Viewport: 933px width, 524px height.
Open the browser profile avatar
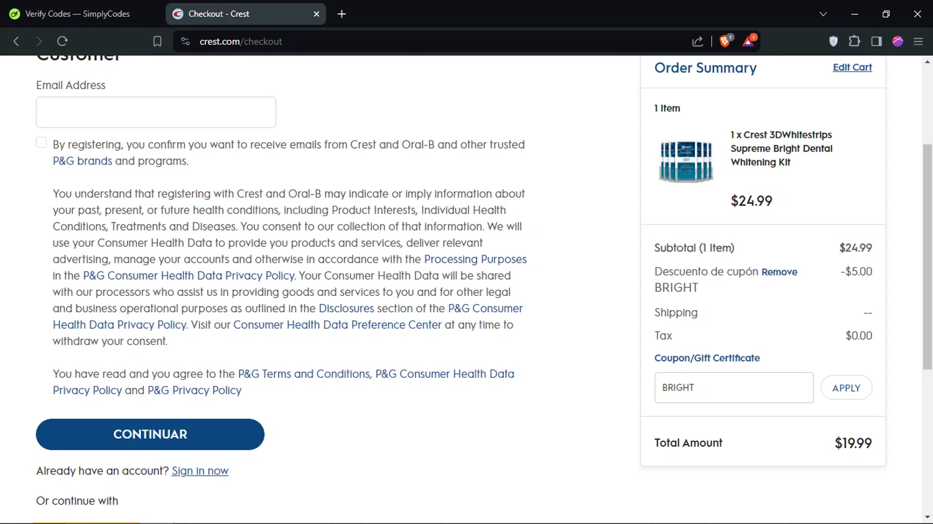pos(898,41)
